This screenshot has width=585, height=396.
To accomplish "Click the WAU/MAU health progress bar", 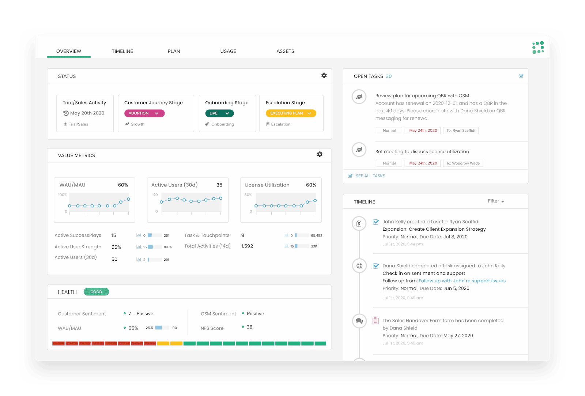I will pyautogui.click(x=162, y=328).
